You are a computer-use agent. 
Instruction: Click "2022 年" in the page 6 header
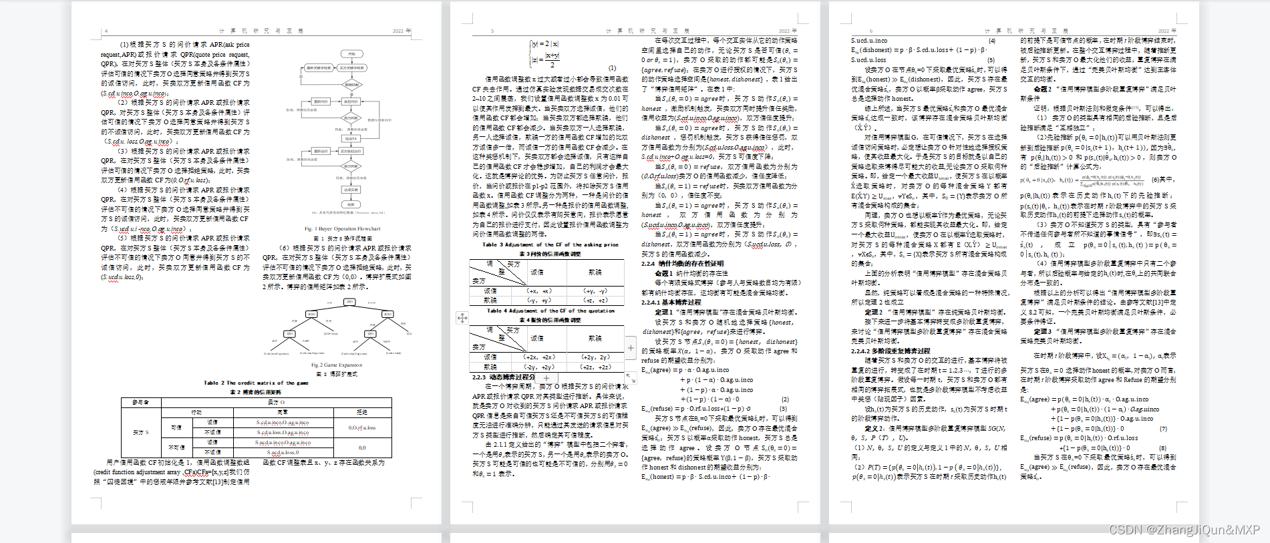pos(1168,31)
